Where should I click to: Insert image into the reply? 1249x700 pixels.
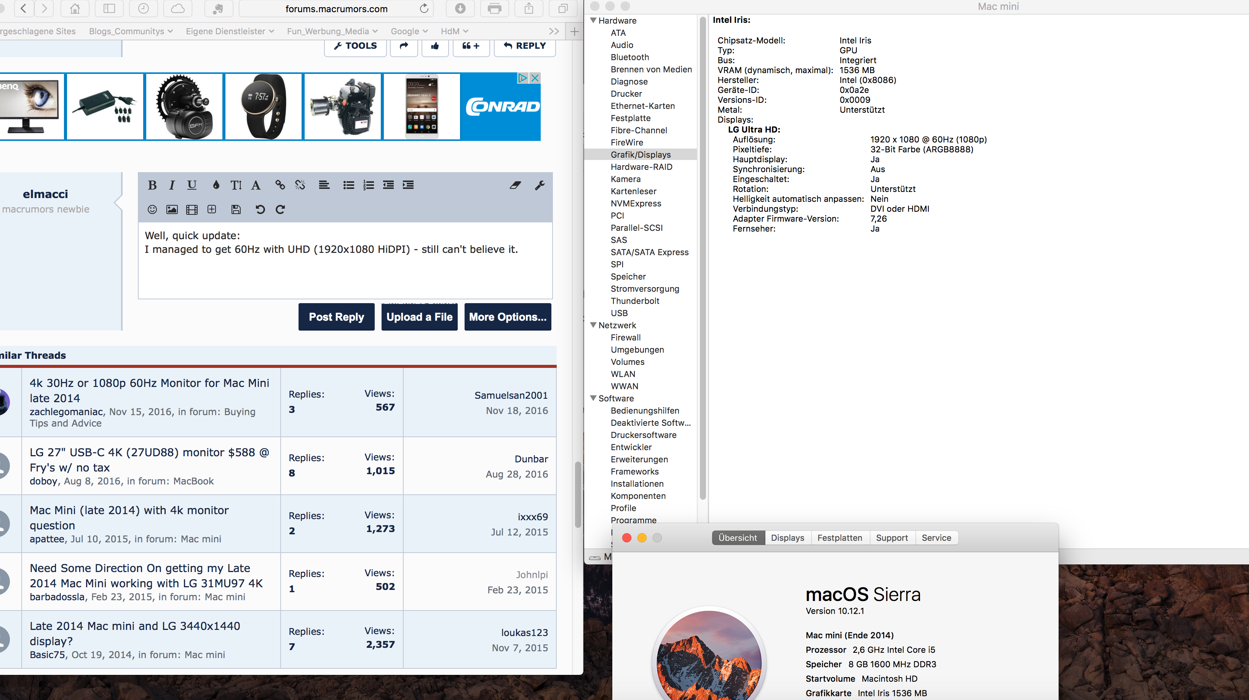click(172, 209)
